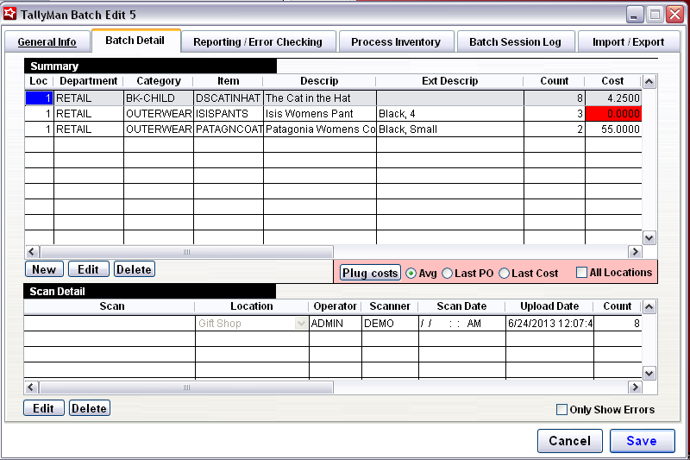Viewport: 690px width, 460px height.
Task: Open the General Info tab
Action: tap(47, 41)
